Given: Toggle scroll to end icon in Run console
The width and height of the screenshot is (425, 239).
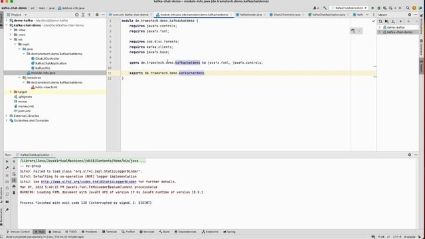Looking at the screenshot, I should click(14, 180).
